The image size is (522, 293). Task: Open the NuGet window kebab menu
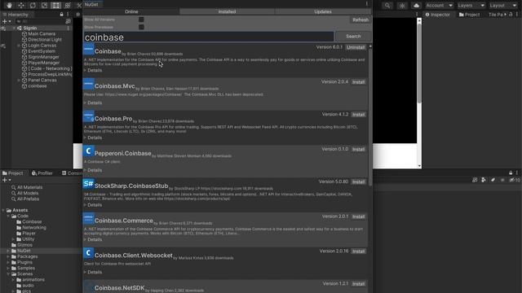pyautogui.click(x=367, y=4)
